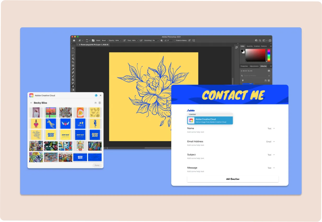Select the Move tool in the toolbar

pos(73,48)
